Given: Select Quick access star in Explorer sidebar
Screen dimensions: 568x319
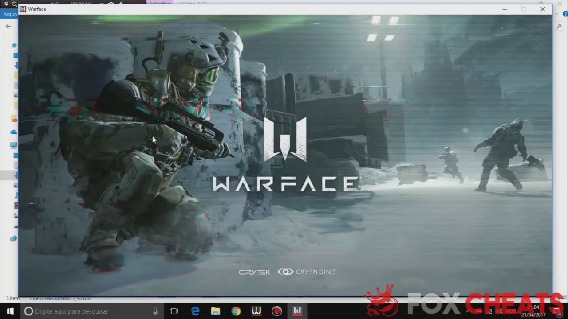Looking at the screenshot, I should click(14, 45).
